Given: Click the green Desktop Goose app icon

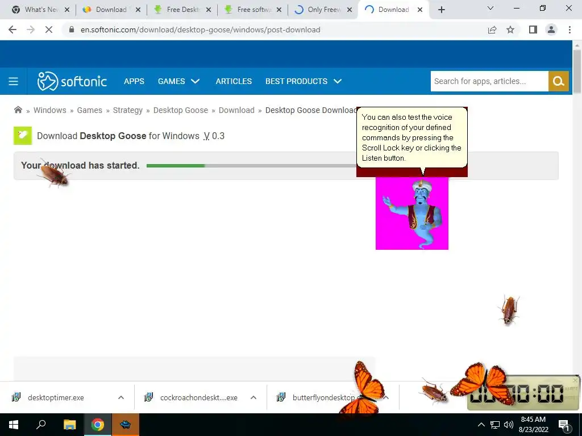Looking at the screenshot, I should (23, 136).
